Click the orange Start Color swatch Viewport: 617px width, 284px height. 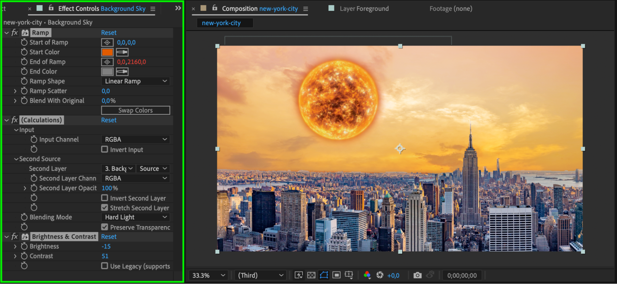tap(107, 52)
